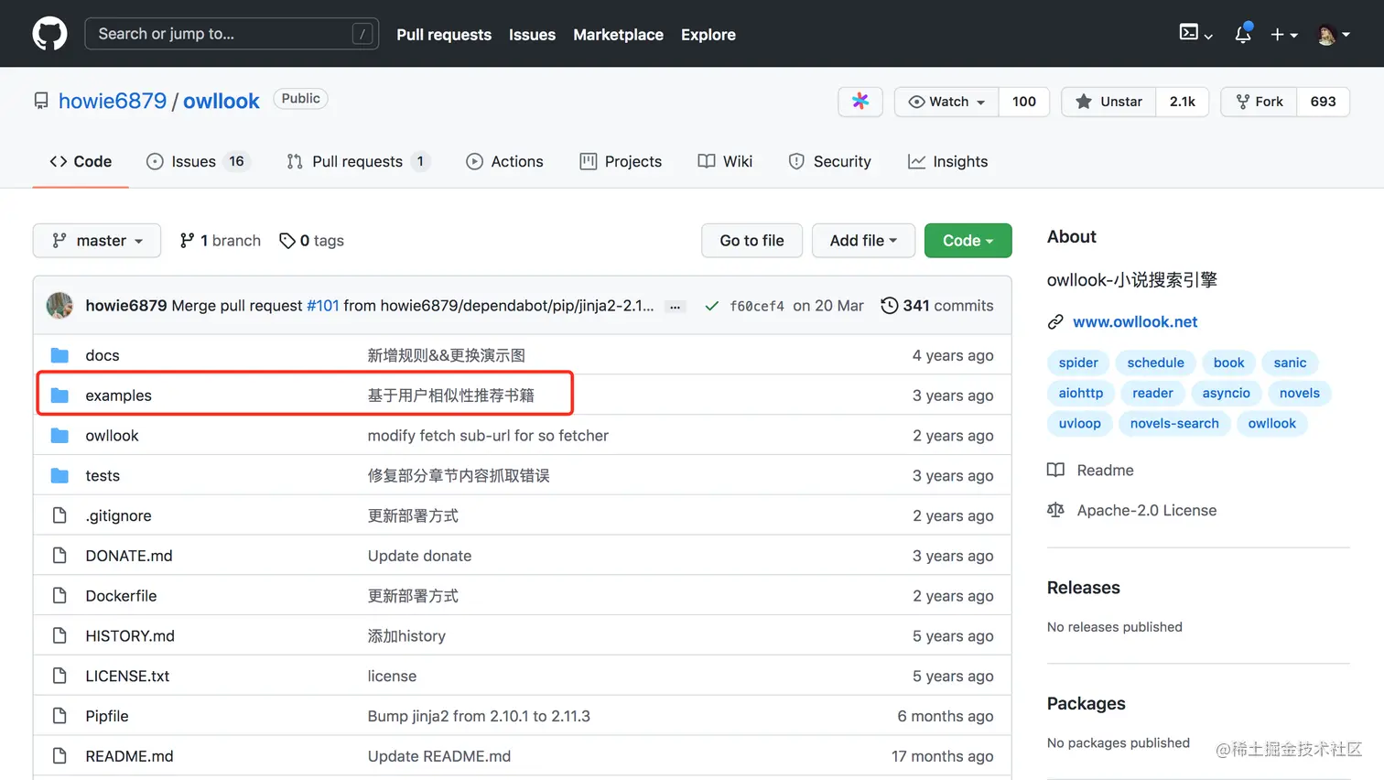The image size is (1384, 780).
Task: Open the howie6879 owner link
Action: [x=113, y=101]
